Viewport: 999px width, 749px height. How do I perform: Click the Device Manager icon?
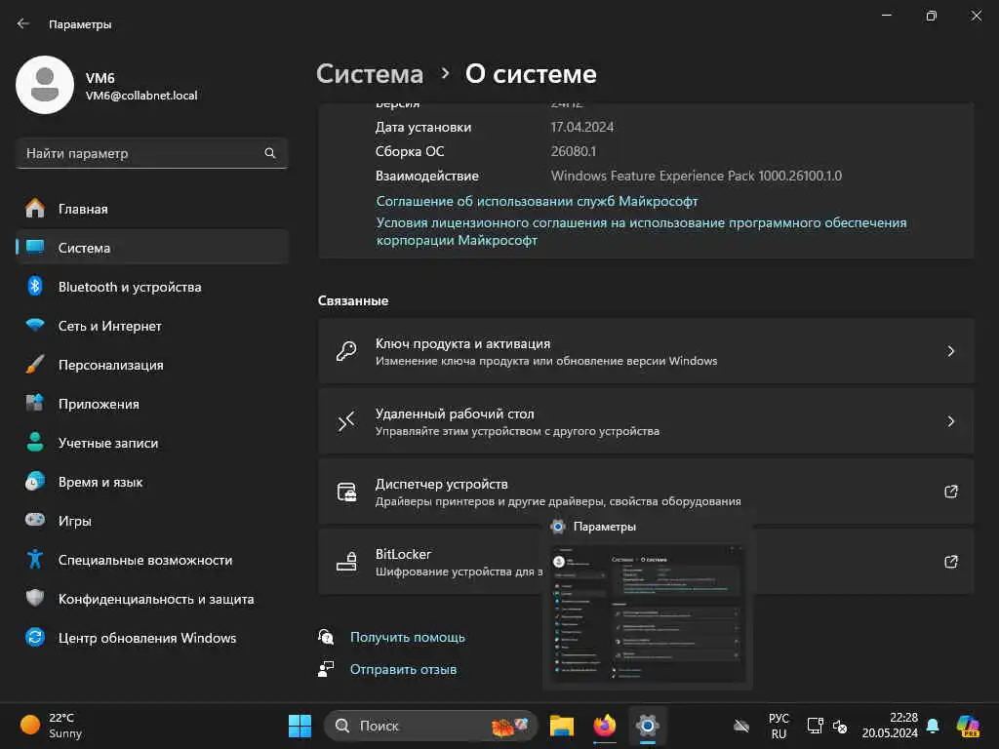tap(346, 492)
